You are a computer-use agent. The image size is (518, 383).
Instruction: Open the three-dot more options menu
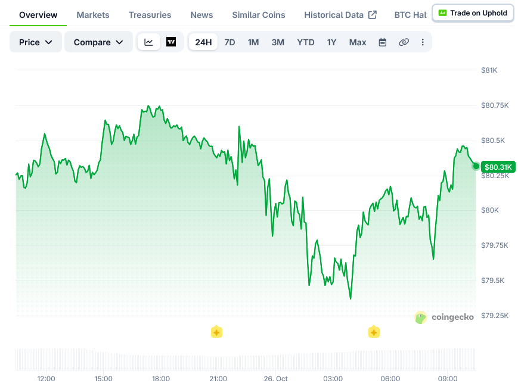tap(423, 42)
